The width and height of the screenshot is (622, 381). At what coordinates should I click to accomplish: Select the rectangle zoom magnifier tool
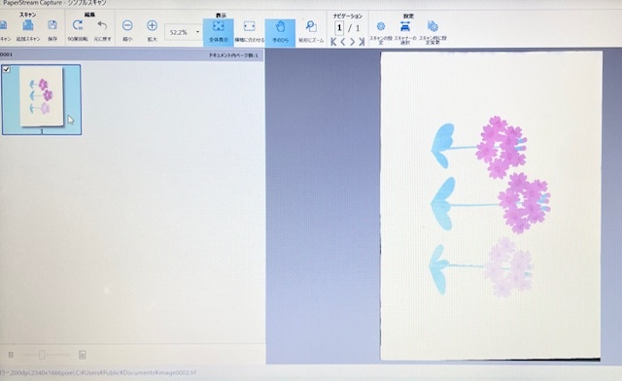click(311, 27)
